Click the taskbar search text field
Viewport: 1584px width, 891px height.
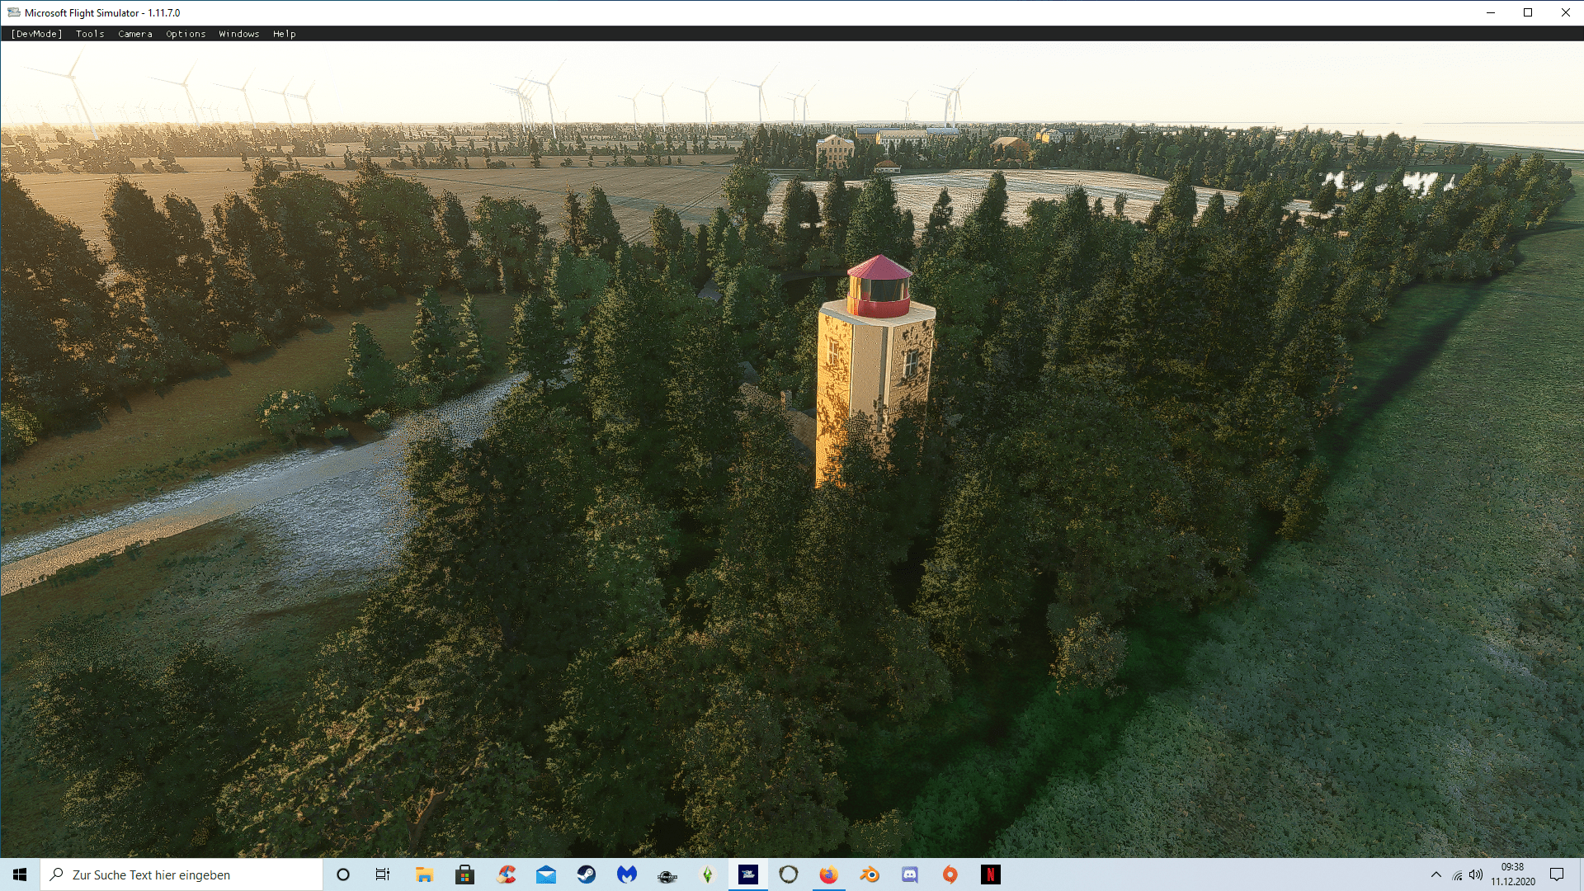181,874
